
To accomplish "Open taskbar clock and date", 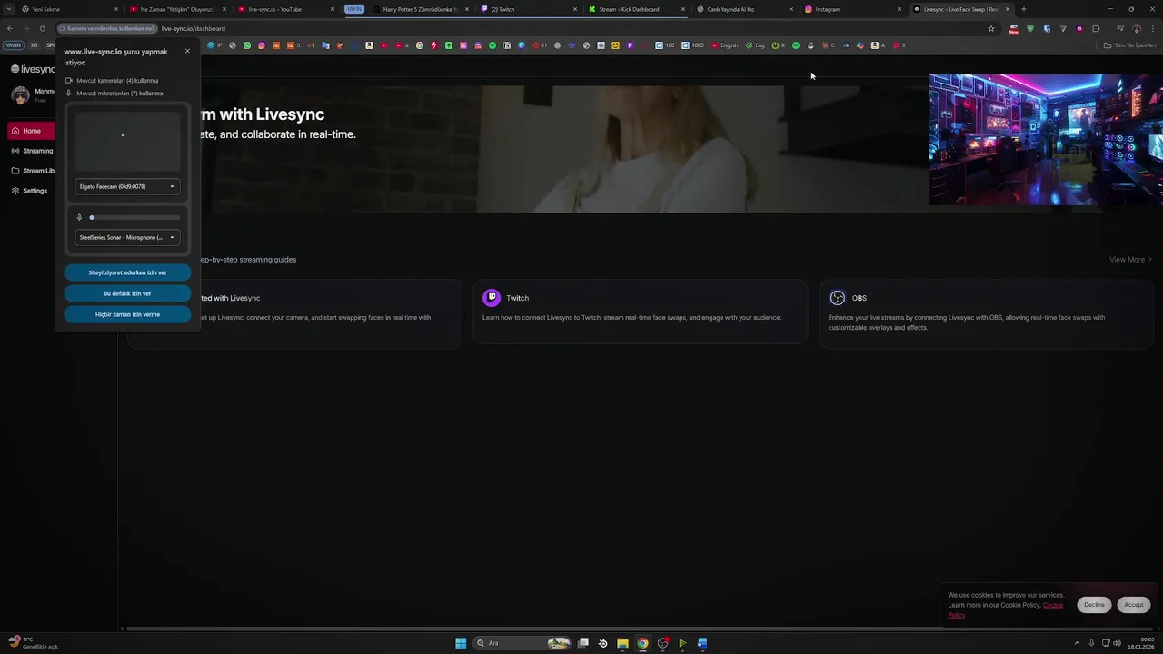I will pyautogui.click(x=1142, y=643).
